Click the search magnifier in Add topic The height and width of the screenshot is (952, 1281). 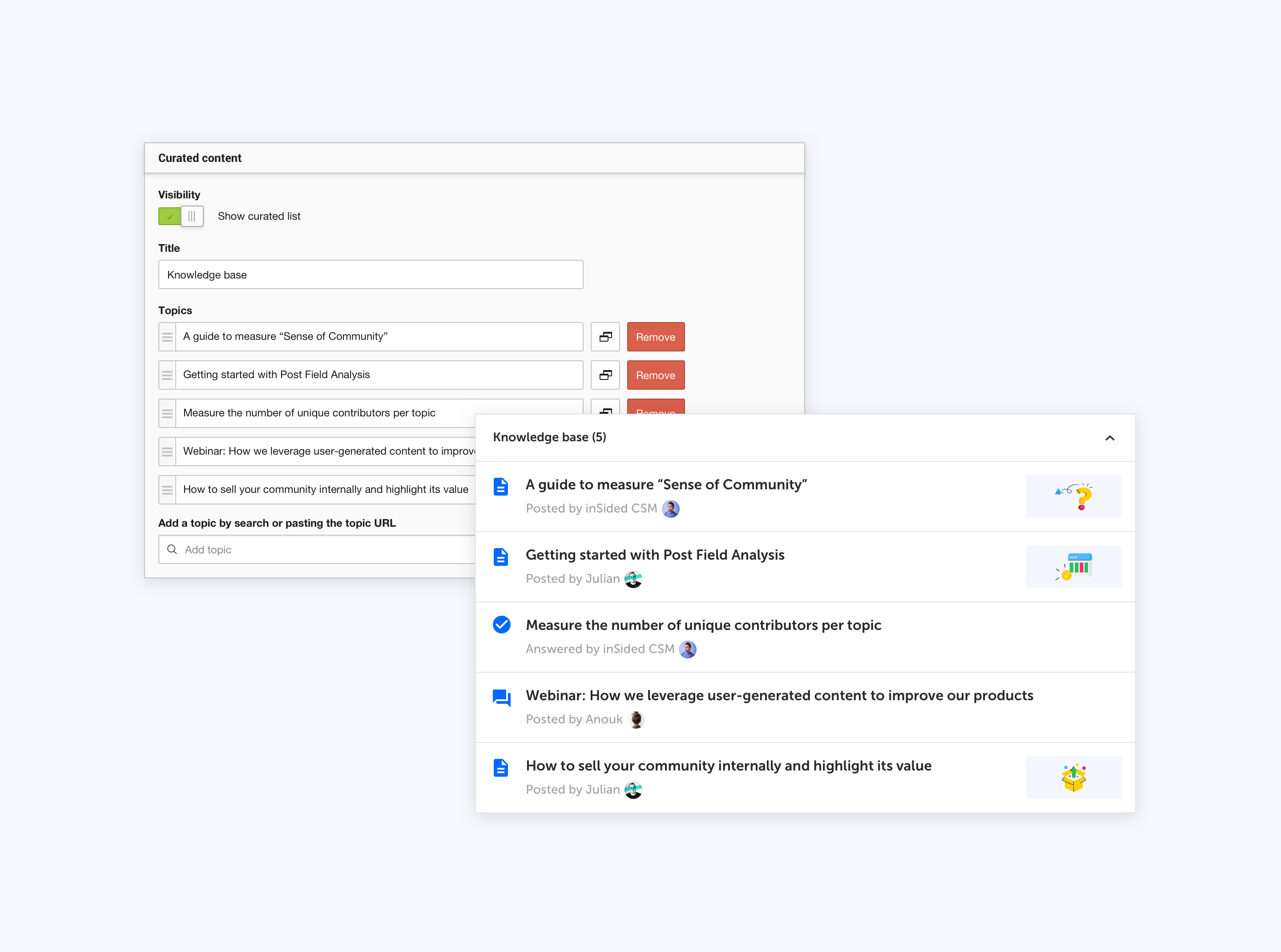coord(172,550)
